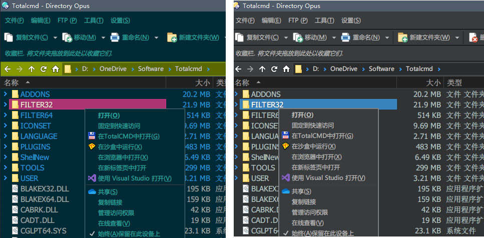The height and width of the screenshot is (238, 484).
Task: Click New Folder icon in left window
Action: (x=172, y=37)
